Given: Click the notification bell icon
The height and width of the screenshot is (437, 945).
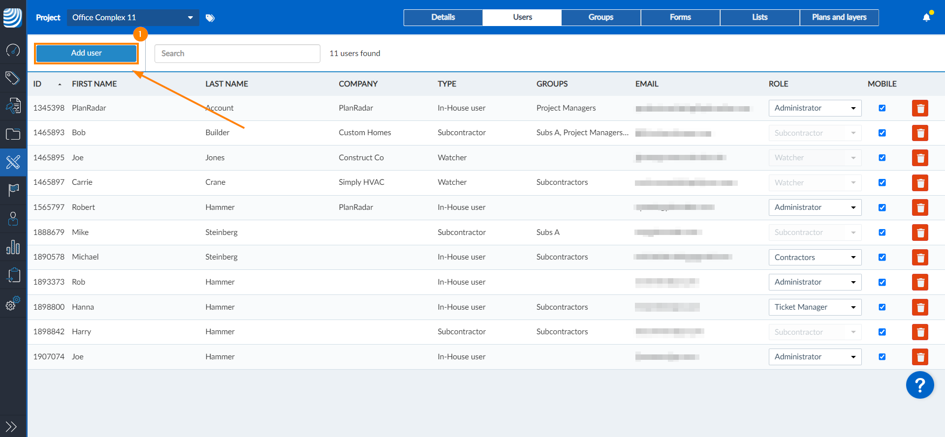Looking at the screenshot, I should (x=926, y=18).
